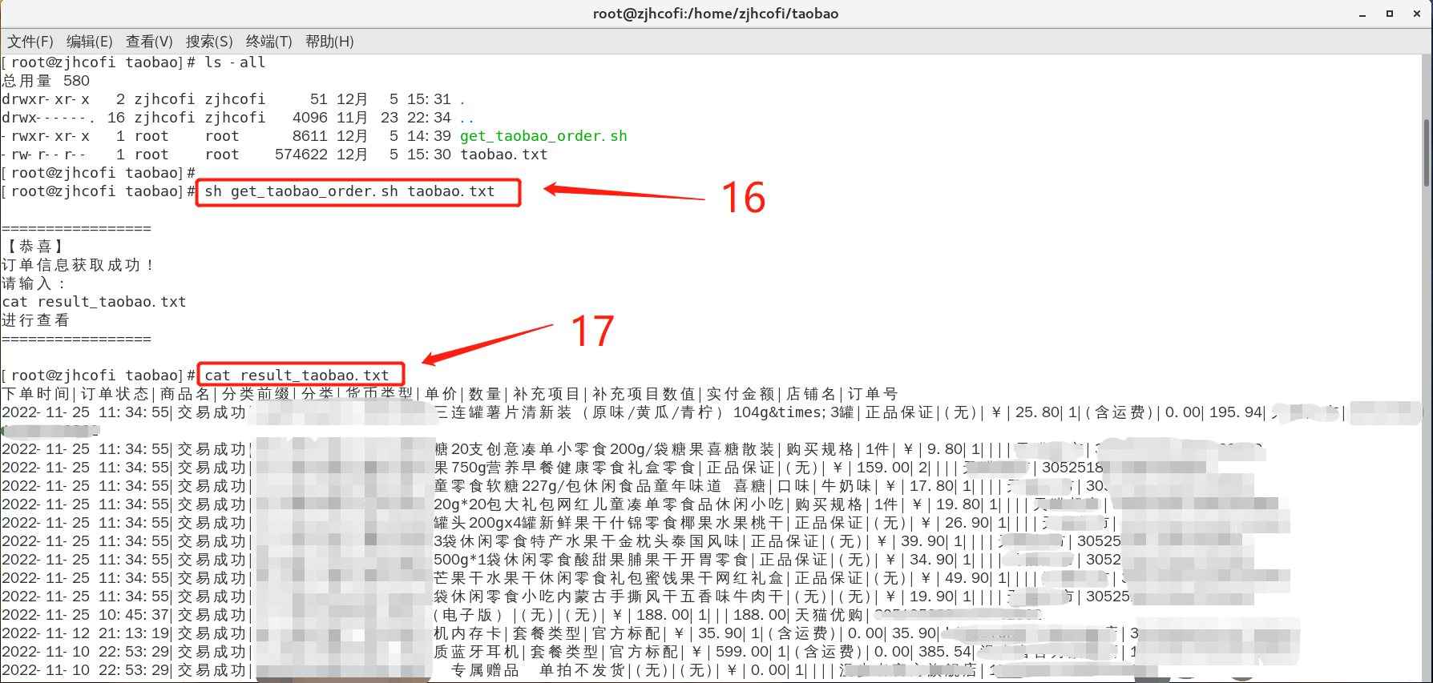Open the 文件(F) menu

coord(30,42)
